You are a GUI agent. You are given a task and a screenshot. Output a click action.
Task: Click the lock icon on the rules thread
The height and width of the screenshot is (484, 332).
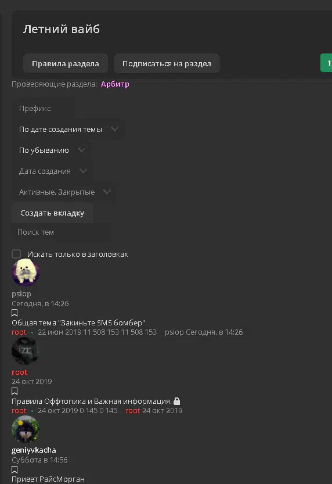(x=176, y=401)
